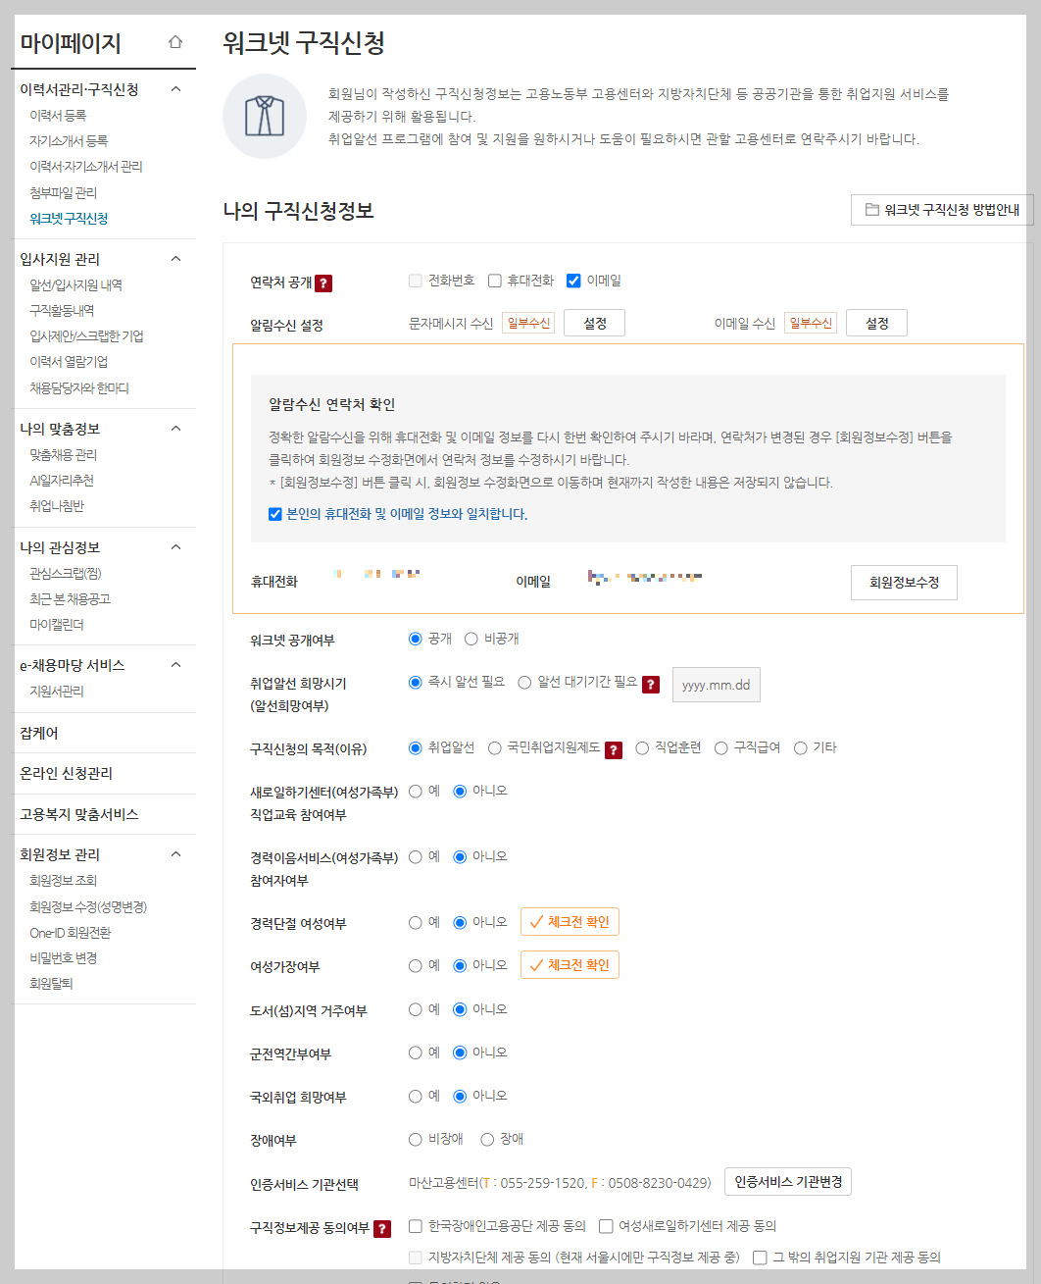Open 지원서관리 under e-채용마당 서비스
Screen dimensions: 1041x1284
57,692
